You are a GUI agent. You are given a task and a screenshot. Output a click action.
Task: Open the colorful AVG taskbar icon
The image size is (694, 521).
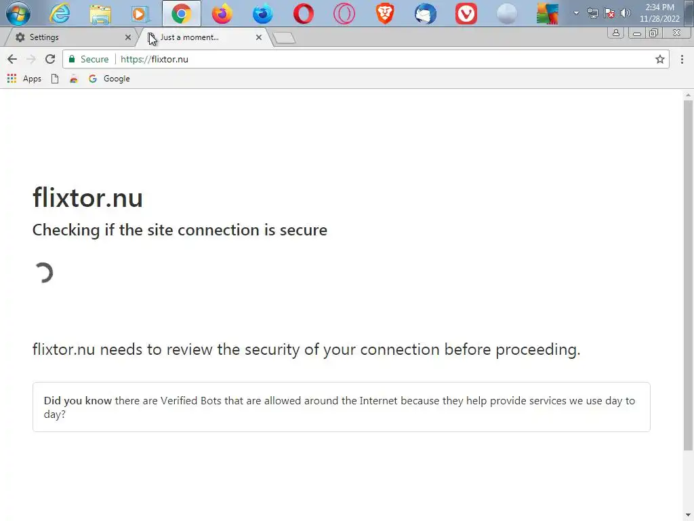548,14
